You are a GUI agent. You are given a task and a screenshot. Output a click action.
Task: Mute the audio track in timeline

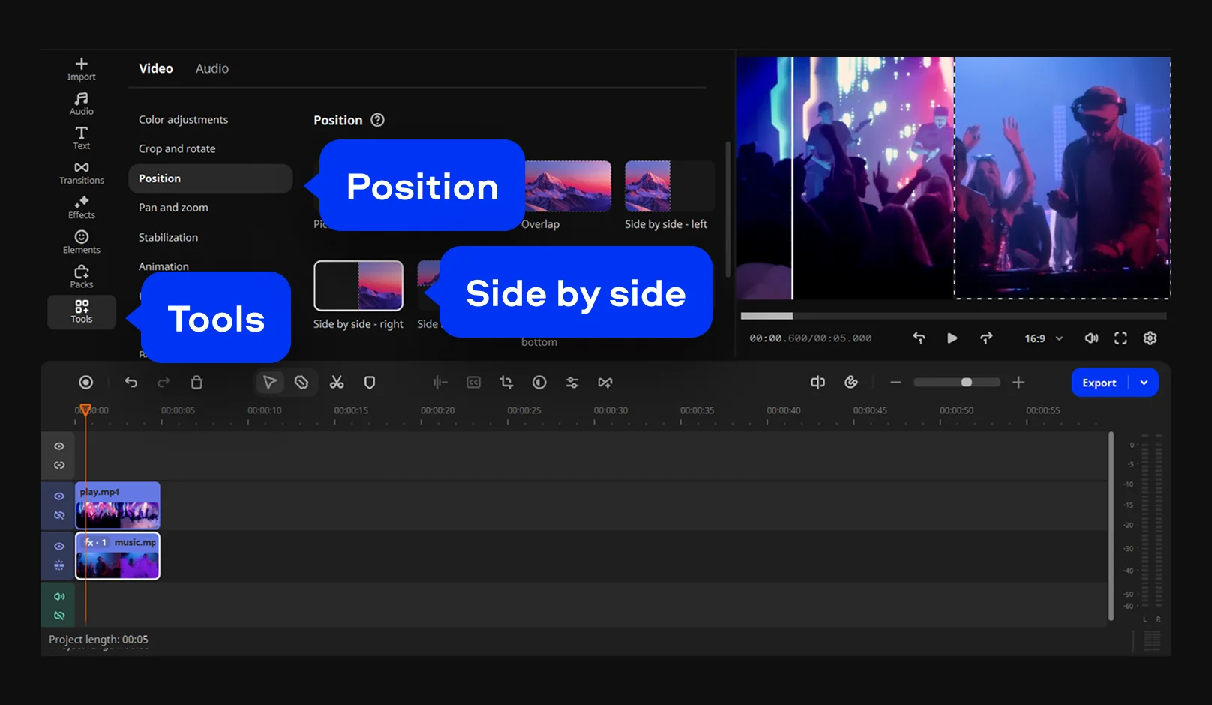coord(59,597)
